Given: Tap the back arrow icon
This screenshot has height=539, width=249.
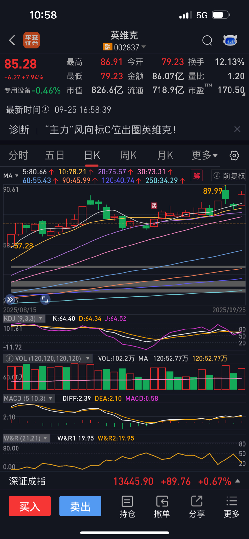Looking at the screenshot, I should click(x=12, y=40).
